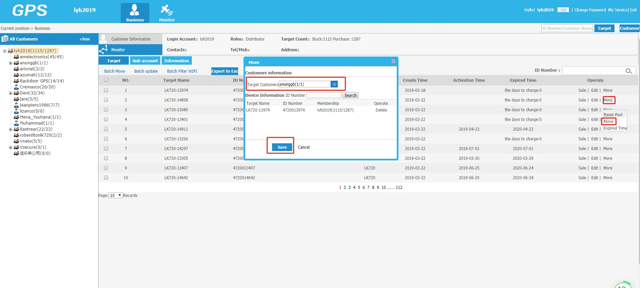Select the Backdoor GPS(14/14) group icon

[16, 81]
